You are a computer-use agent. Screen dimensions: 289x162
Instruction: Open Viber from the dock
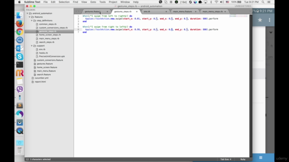pos(19,89)
